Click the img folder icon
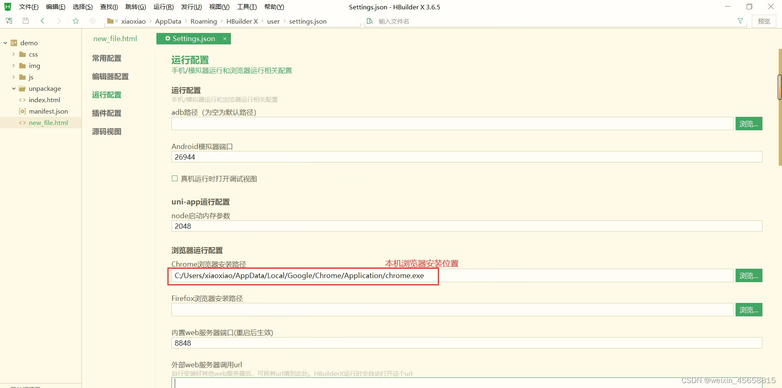Image resolution: width=782 pixels, height=388 pixels. coord(22,66)
